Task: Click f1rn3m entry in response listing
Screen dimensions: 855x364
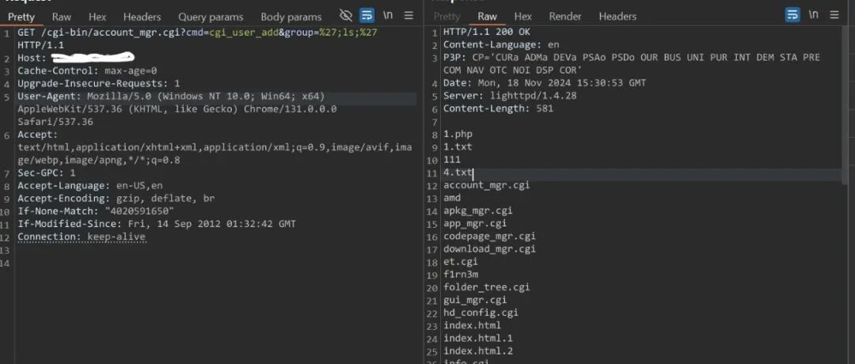Action: click(x=460, y=274)
